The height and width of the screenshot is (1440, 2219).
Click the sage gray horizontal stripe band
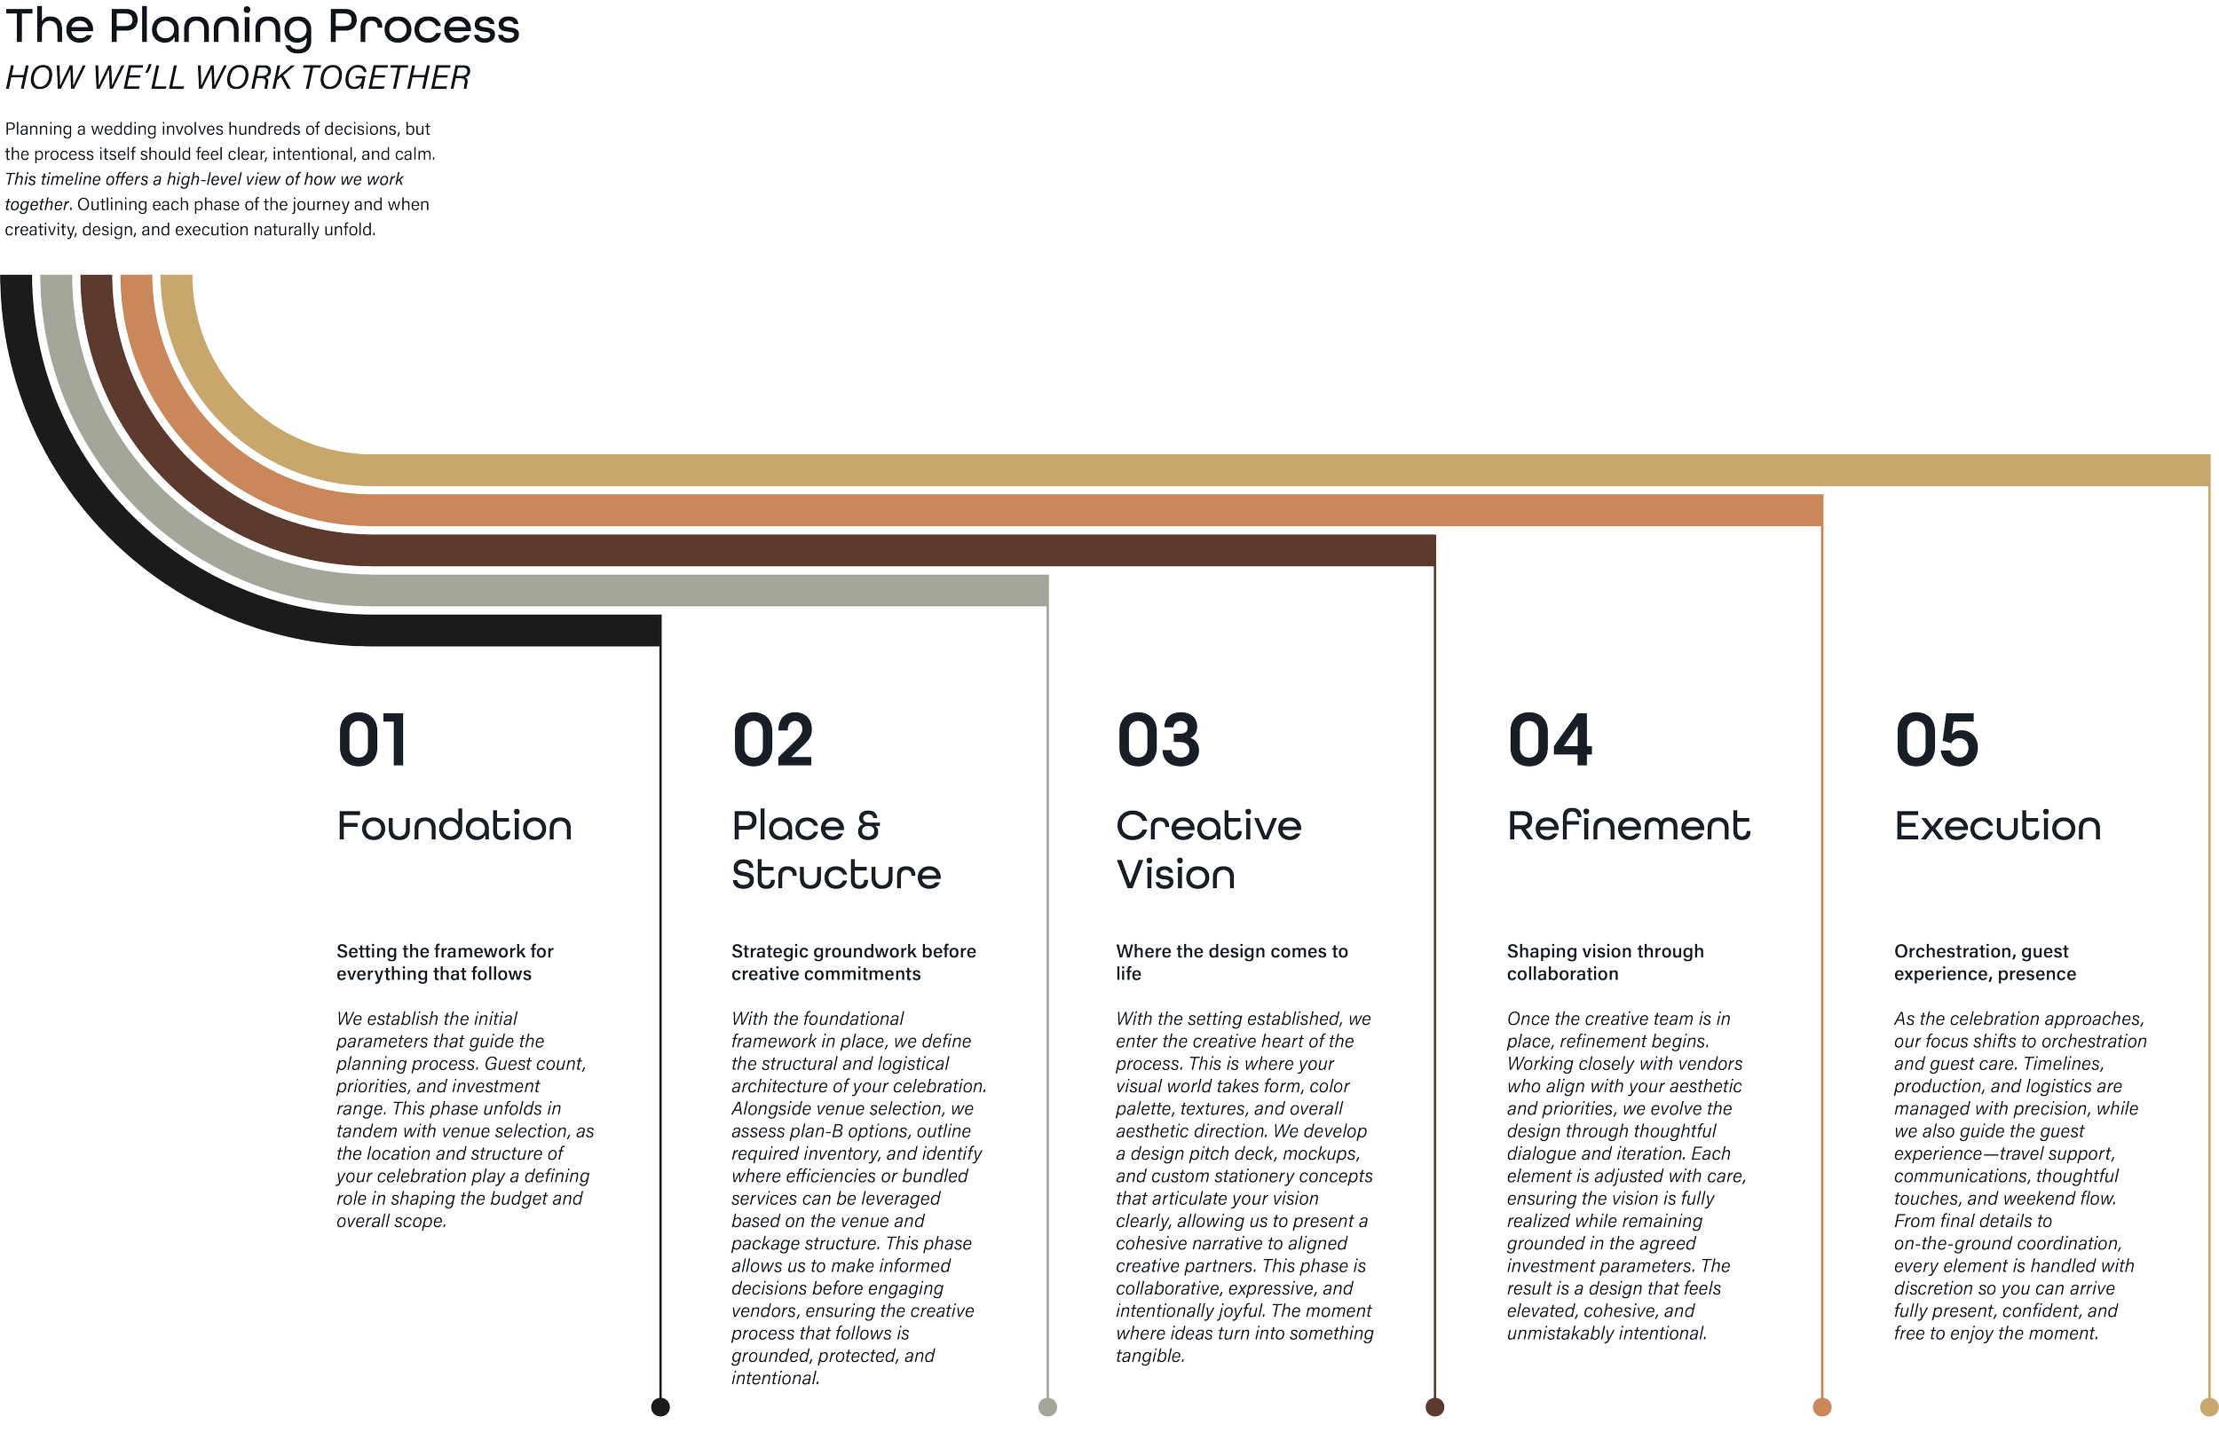[699, 591]
